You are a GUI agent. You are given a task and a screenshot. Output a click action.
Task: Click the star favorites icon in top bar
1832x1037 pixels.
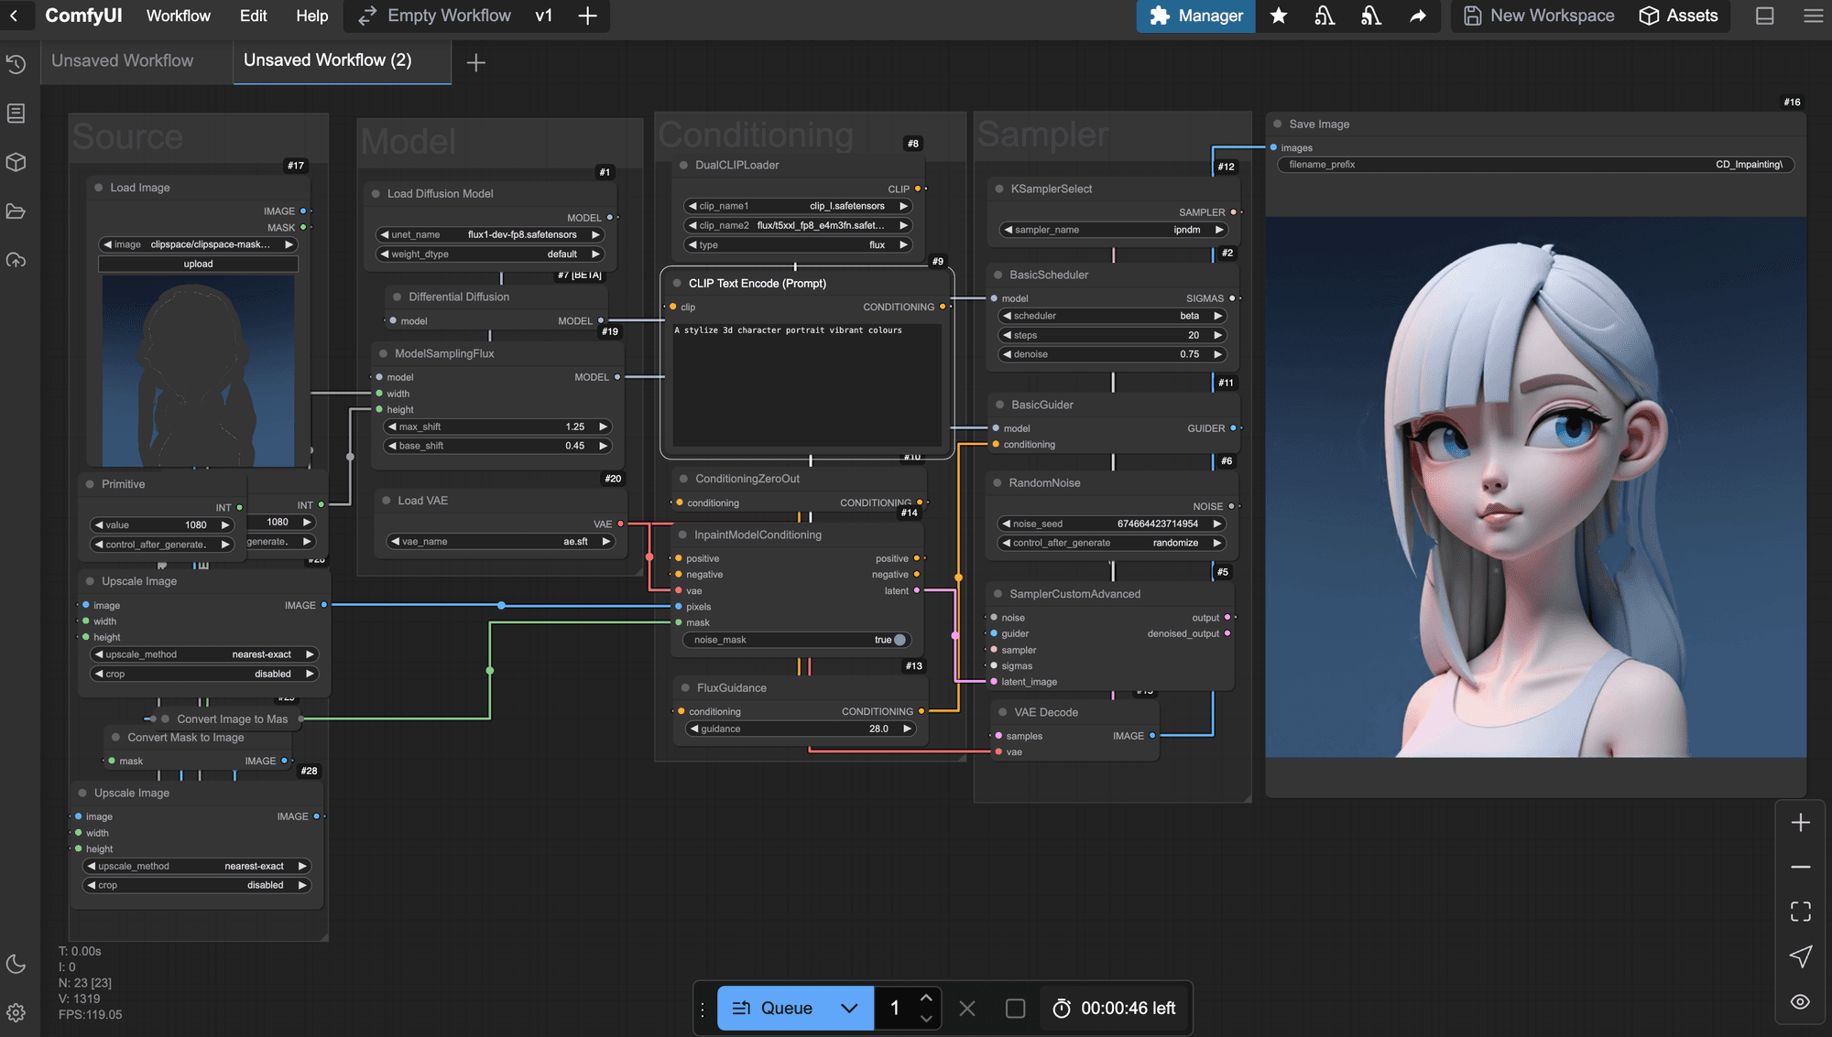pos(1279,16)
